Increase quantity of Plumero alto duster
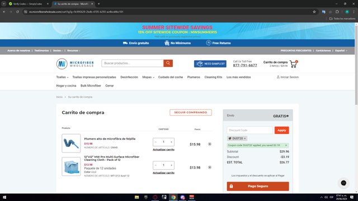This screenshot has width=358, height=201. (x=172, y=142)
